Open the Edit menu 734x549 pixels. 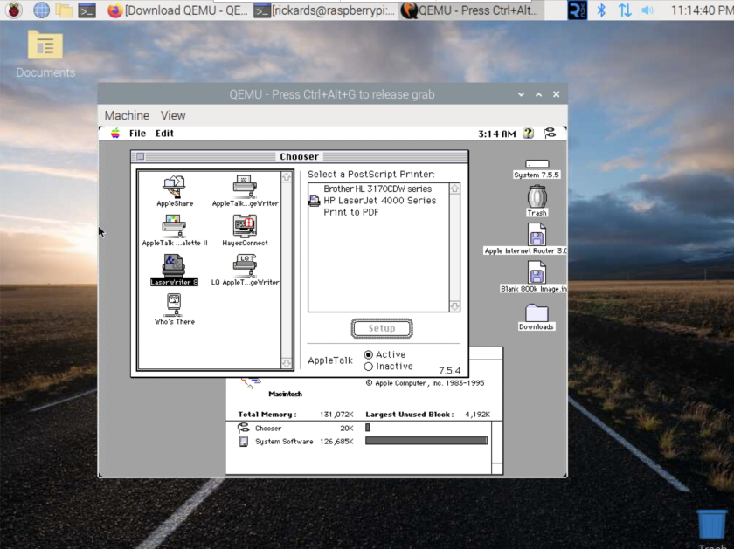pyautogui.click(x=164, y=134)
